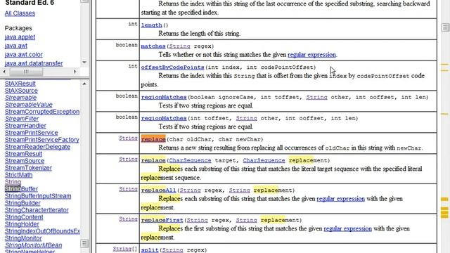Follow regular expression link in replaceAll description

(x=340, y=199)
